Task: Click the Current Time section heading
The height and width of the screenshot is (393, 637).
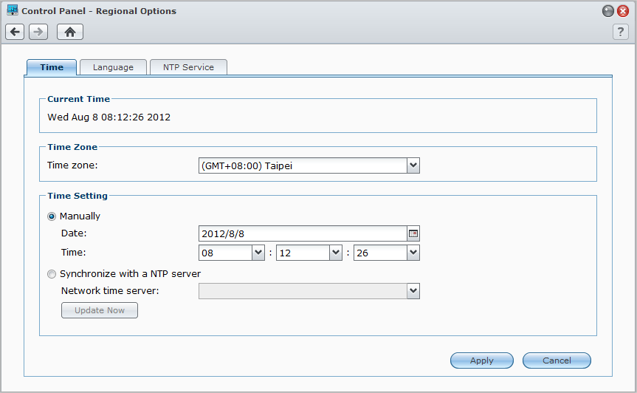Action: tap(78, 99)
